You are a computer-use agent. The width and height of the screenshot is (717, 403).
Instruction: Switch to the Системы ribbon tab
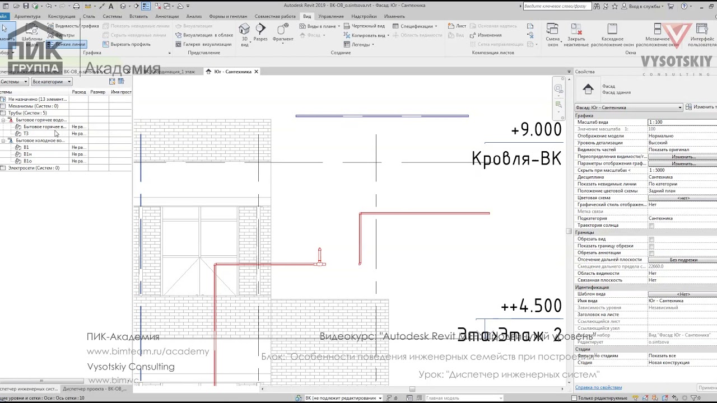pos(112,16)
